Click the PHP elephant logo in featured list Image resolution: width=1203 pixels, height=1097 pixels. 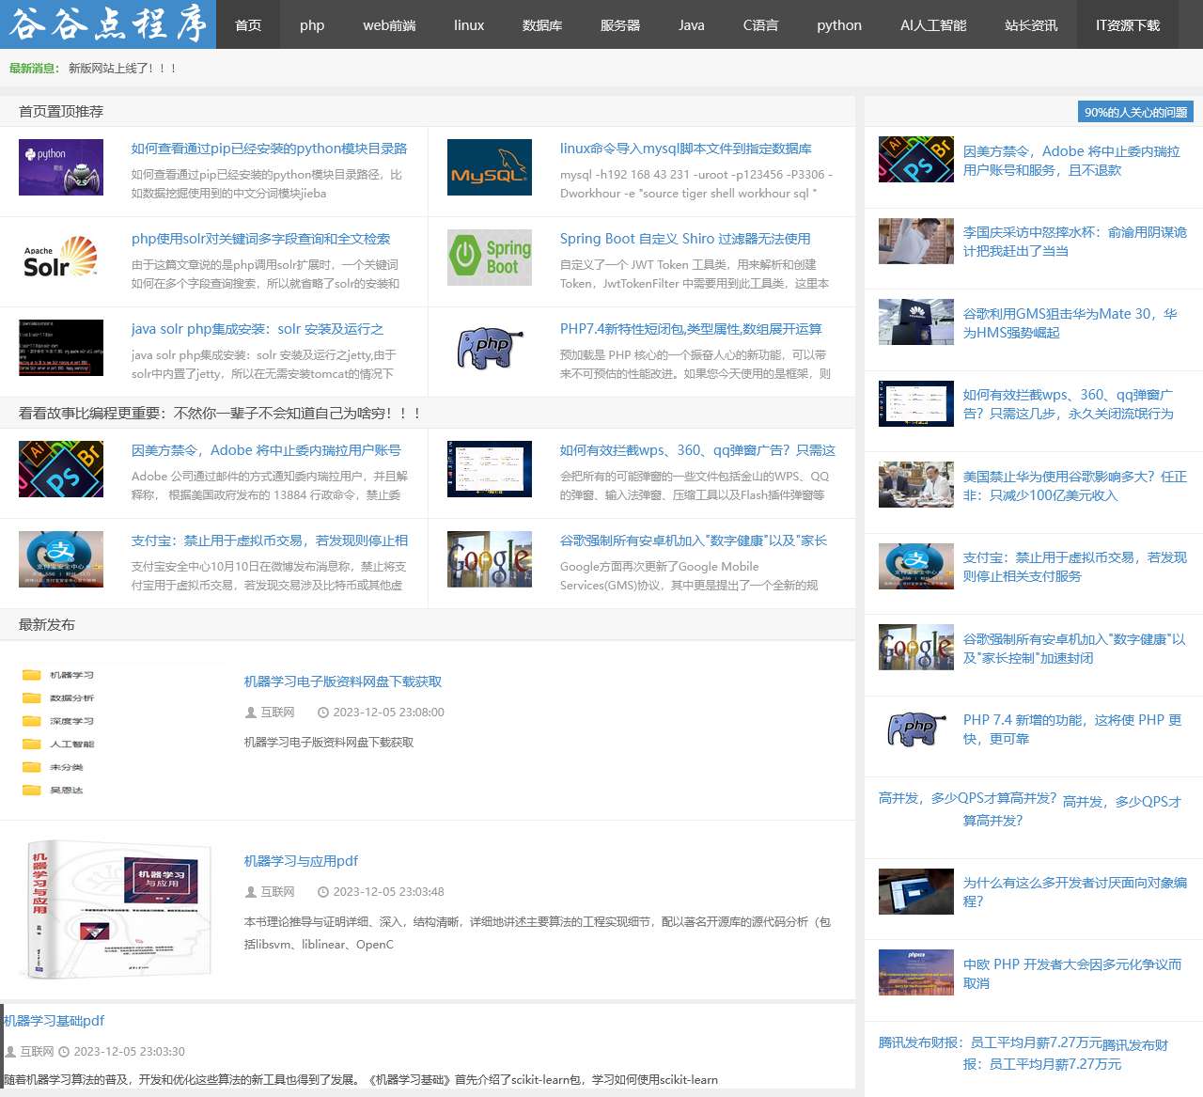pyautogui.click(x=489, y=348)
